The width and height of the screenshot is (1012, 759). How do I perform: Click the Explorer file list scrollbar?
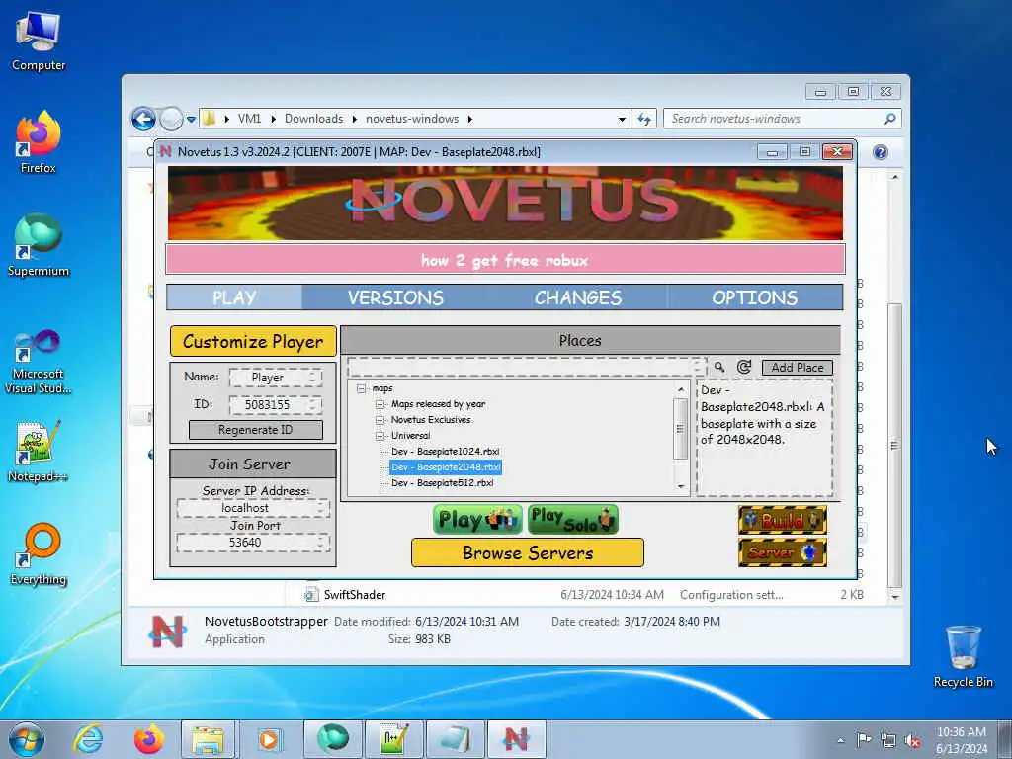(894, 446)
